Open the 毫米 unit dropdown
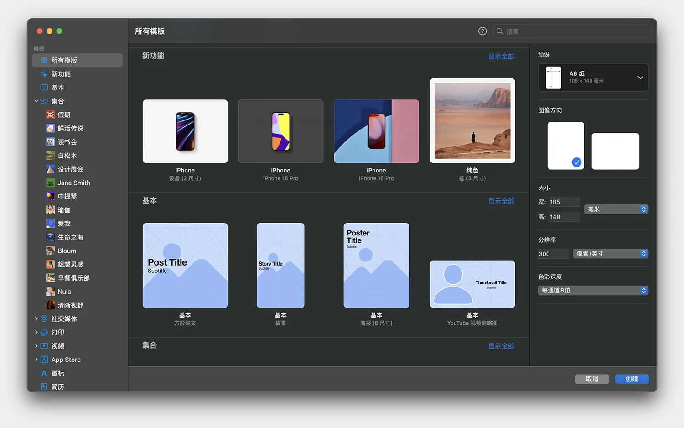This screenshot has width=684, height=428. point(616,209)
